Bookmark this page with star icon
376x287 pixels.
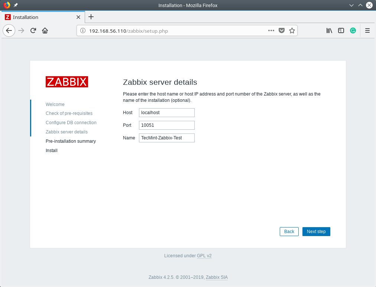click(292, 30)
